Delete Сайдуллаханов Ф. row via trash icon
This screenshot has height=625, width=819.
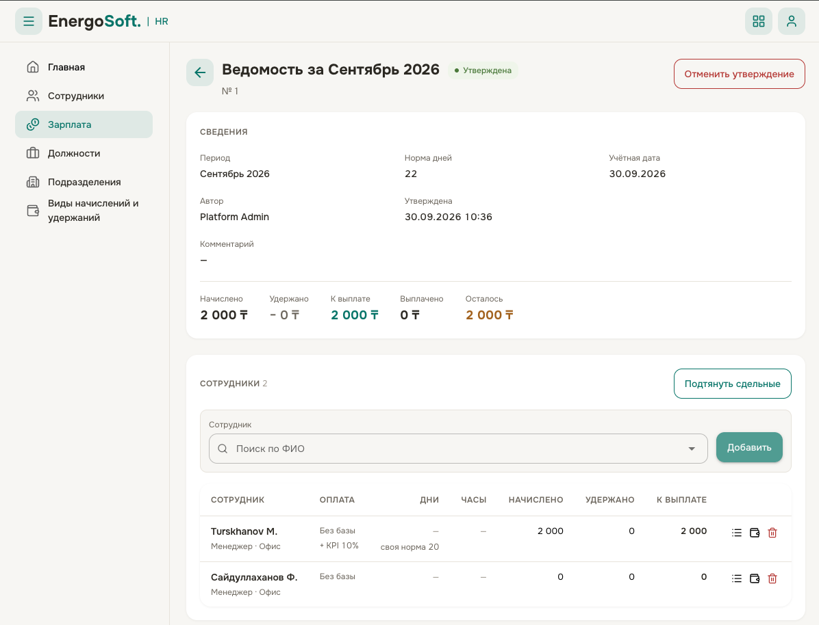coord(772,578)
